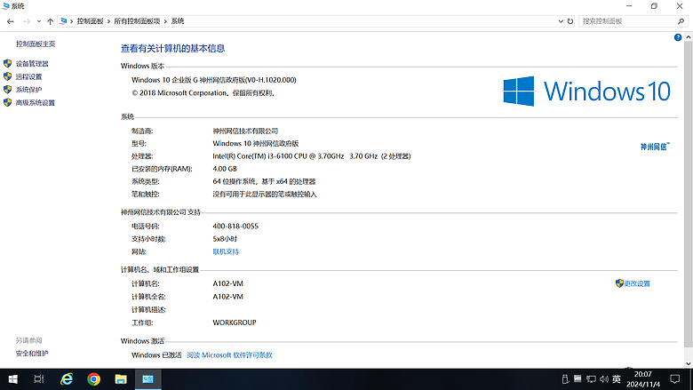Image resolution: width=693 pixels, height=390 pixels.
Task: Click shield icon beside 高级系统设置
Action: pos(7,102)
